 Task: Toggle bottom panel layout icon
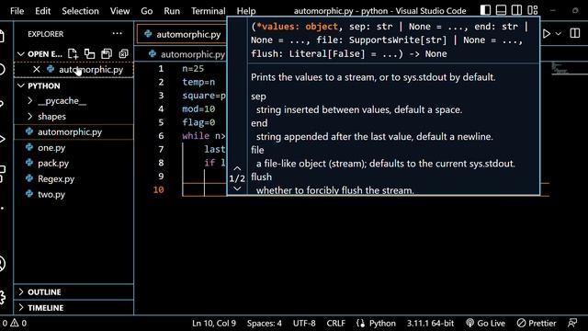pos(501,10)
